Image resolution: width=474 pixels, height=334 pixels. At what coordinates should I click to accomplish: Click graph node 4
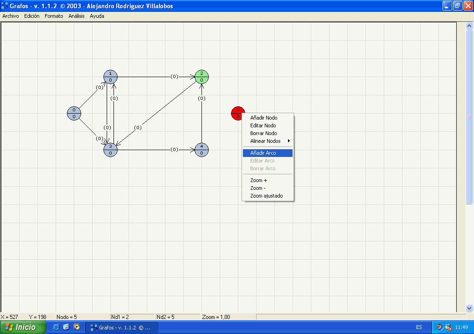point(201,150)
